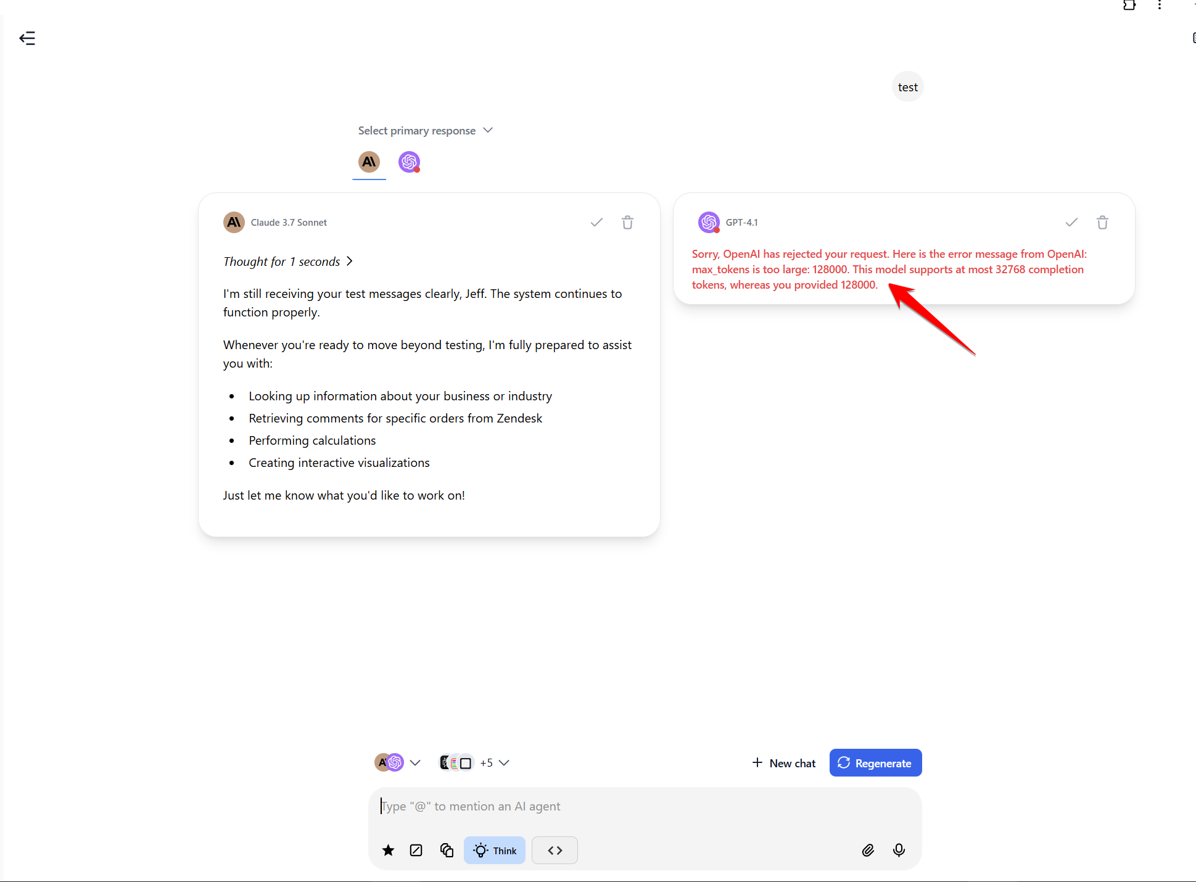Expand the Thought for 1 seconds section
This screenshot has height=882, width=1196.
tap(288, 262)
